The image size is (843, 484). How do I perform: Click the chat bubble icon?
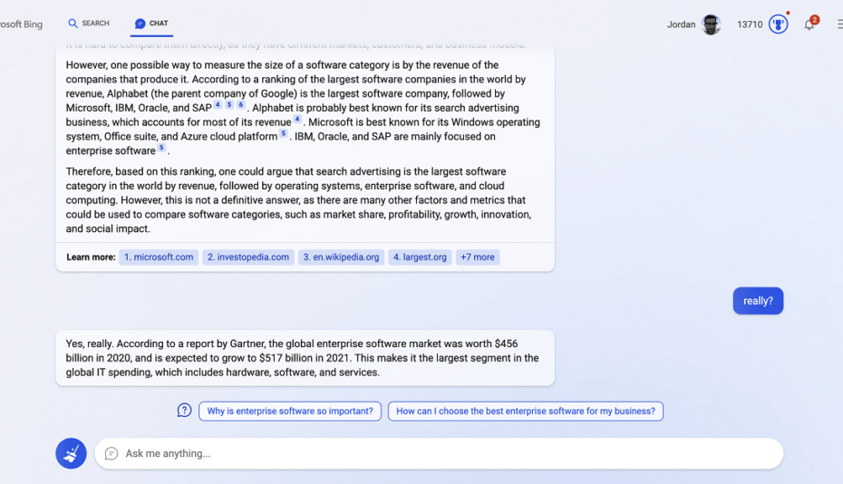tap(140, 24)
